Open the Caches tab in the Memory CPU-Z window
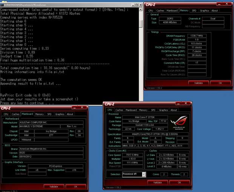The image size is (234, 192). (160, 11)
